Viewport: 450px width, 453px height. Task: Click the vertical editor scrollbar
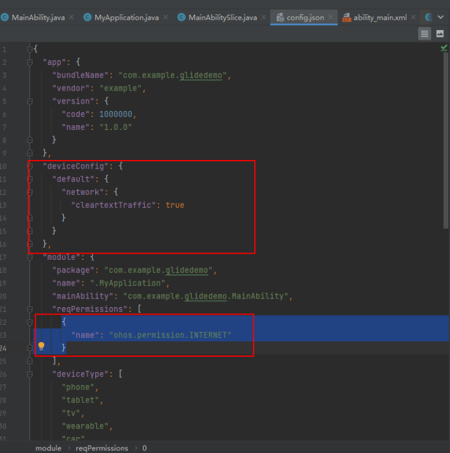pos(446,140)
